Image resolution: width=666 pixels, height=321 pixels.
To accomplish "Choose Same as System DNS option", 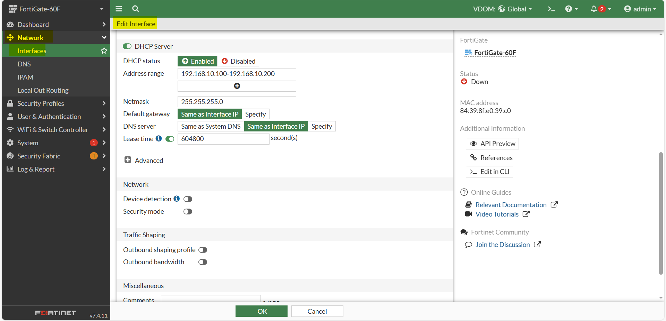I will [211, 126].
